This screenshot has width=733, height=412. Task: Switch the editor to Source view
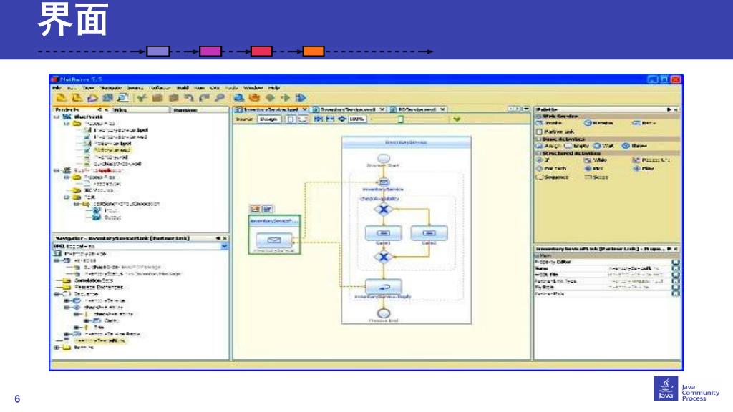point(244,119)
